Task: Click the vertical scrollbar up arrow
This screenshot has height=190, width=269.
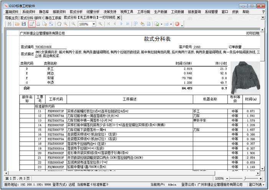Action: pos(262,30)
